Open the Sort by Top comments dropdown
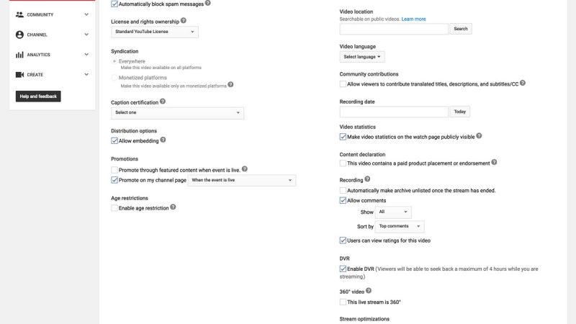The width and height of the screenshot is (576, 324). click(400, 226)
